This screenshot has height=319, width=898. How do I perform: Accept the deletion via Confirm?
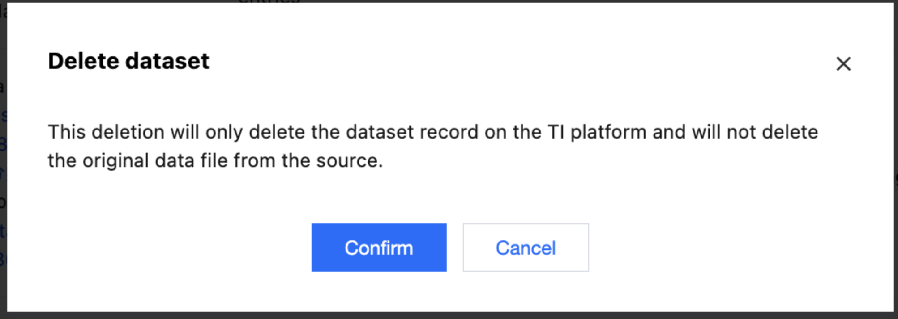pos(379,248)
